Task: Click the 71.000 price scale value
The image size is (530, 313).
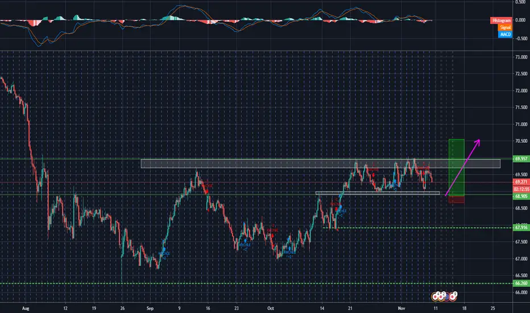Action: pyautogui.click(x=521, y=124)
